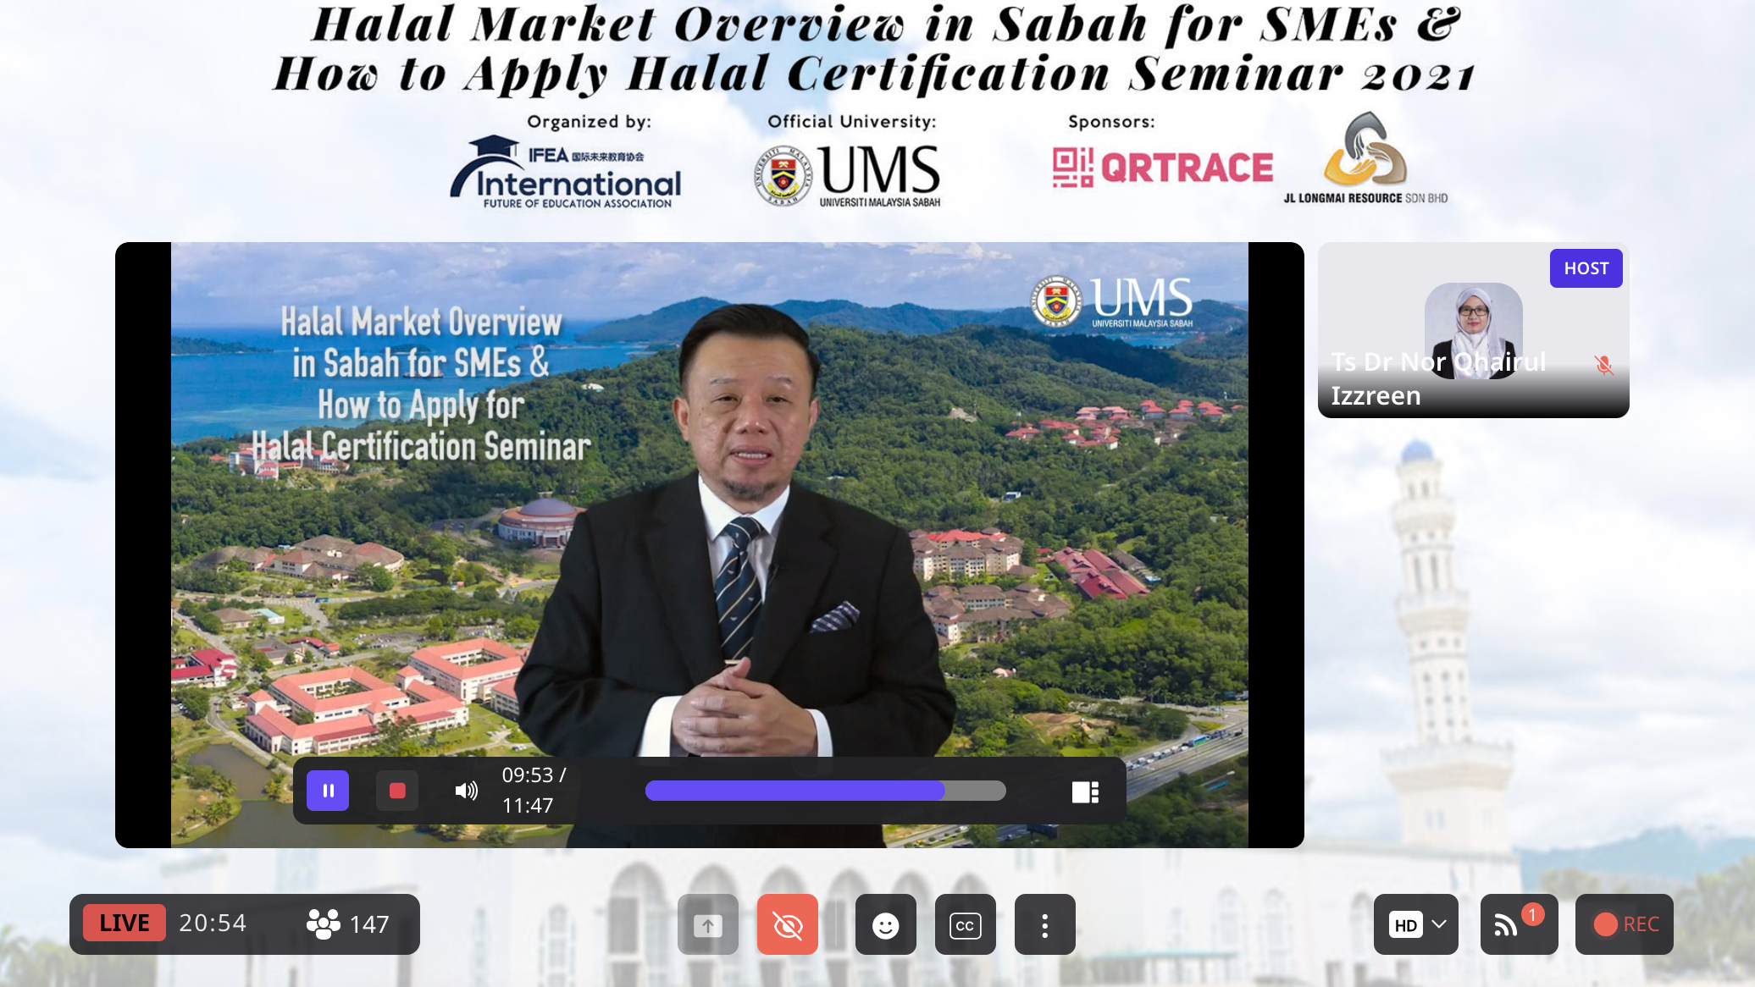Click the host's muted microphone icon

[1603, 365]
